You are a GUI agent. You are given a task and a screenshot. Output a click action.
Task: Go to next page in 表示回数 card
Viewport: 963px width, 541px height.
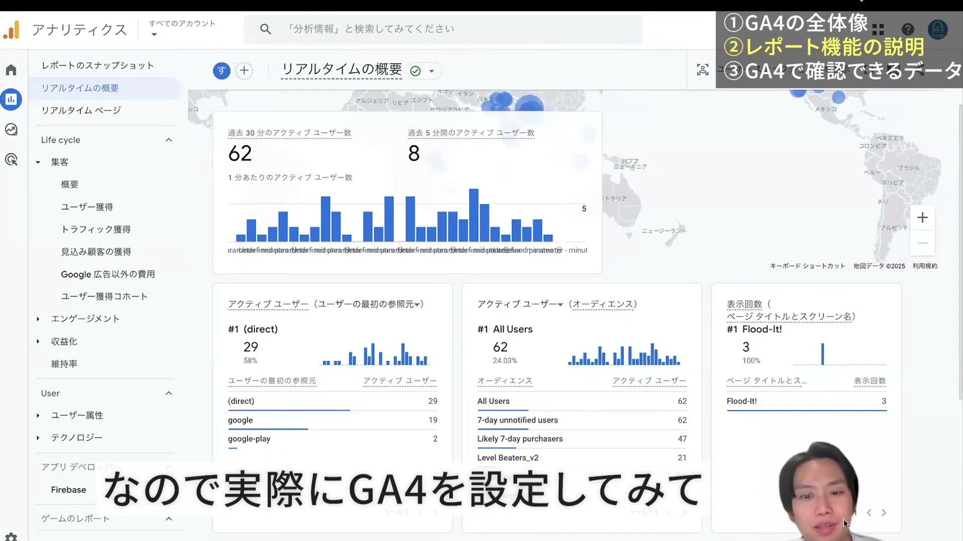coord(884,513)
